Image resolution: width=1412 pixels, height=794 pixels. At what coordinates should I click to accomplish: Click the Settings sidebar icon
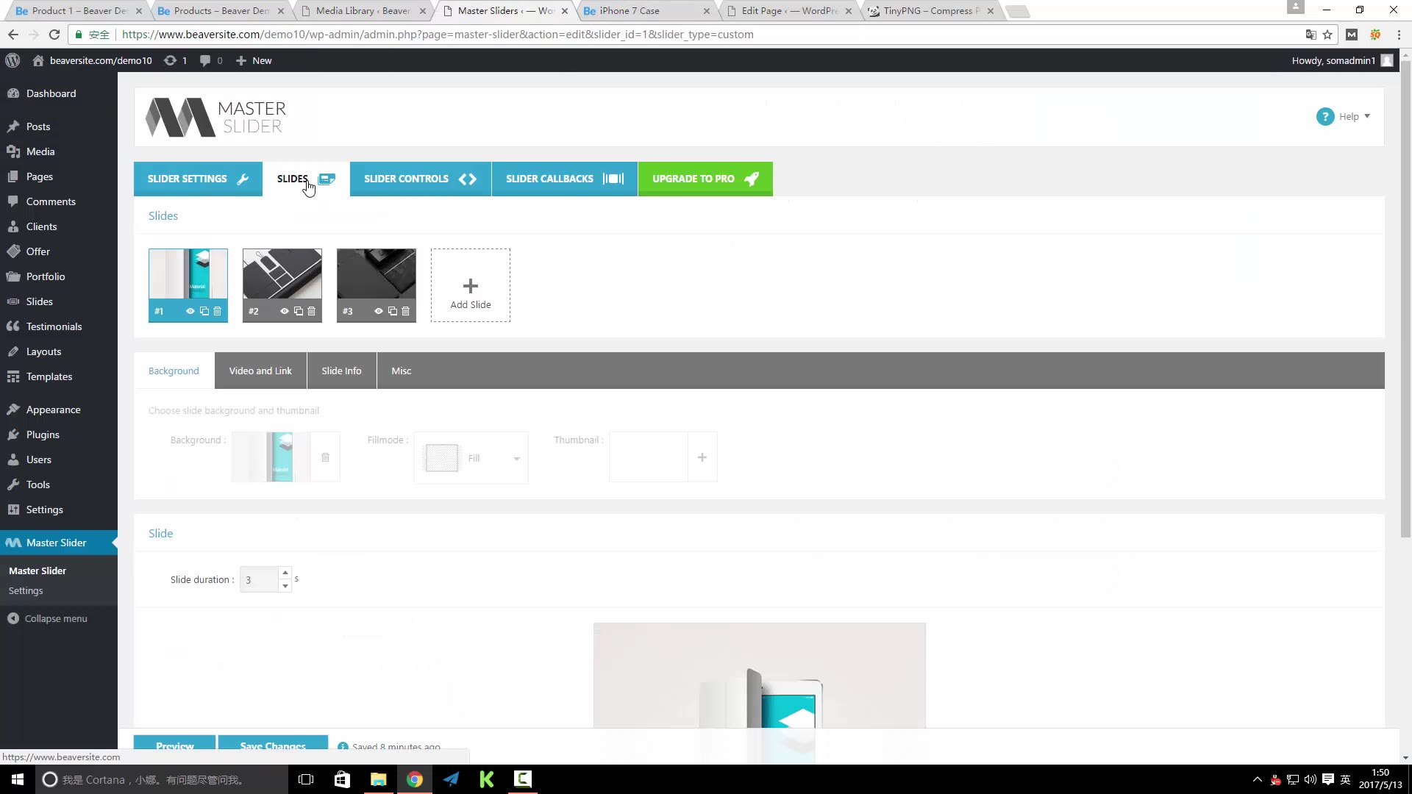point(13,509)
